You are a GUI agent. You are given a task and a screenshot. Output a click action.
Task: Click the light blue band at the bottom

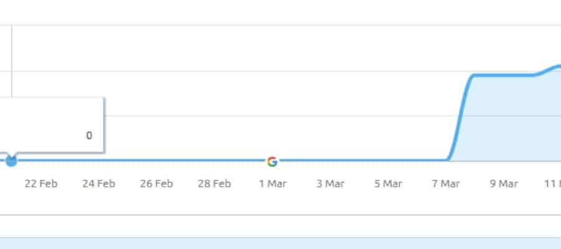[280, 243]
